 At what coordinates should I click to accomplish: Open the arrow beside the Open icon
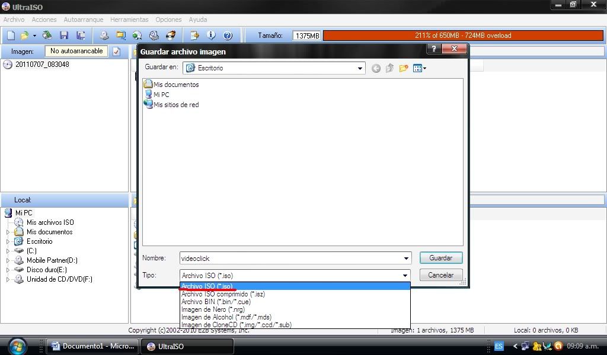pos(34,35)
